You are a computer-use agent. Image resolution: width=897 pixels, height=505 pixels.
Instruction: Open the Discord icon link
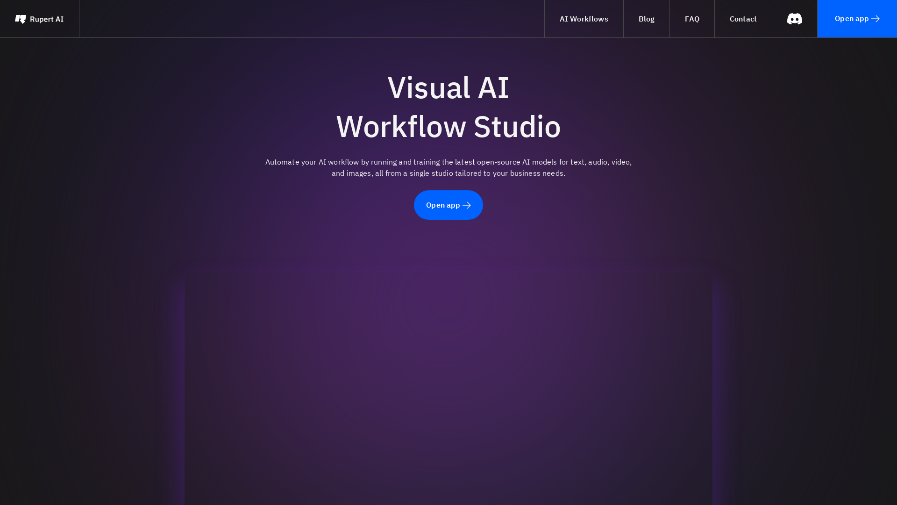794,19
